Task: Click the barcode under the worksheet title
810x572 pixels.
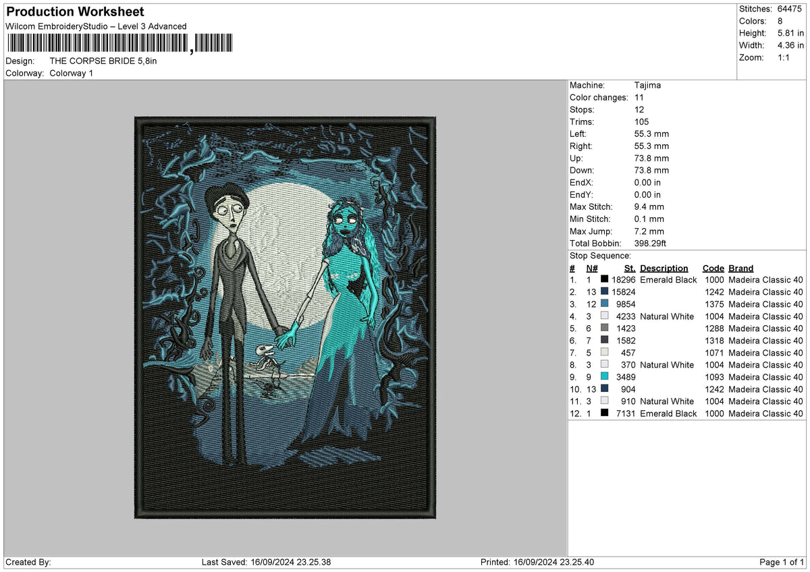Action: pyautogui.click(x=119, y=44)
